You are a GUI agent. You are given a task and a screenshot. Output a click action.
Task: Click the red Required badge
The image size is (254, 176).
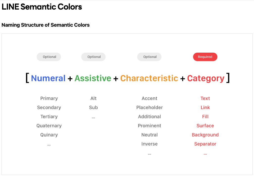point(205,57)
